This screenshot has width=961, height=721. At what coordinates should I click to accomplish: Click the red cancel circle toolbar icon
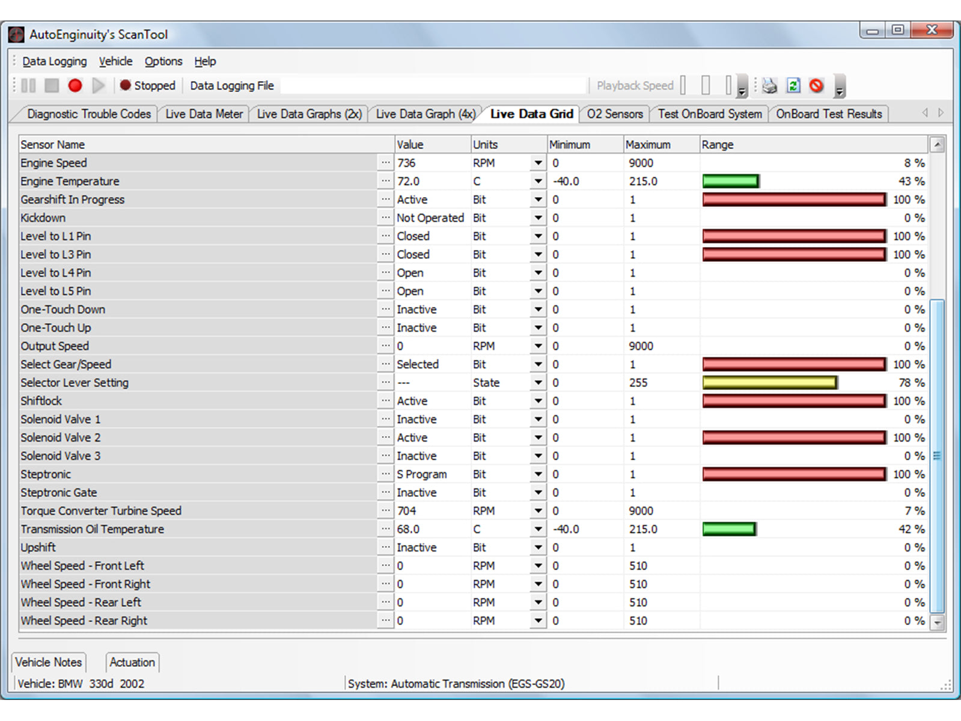[x=816, y=86]
